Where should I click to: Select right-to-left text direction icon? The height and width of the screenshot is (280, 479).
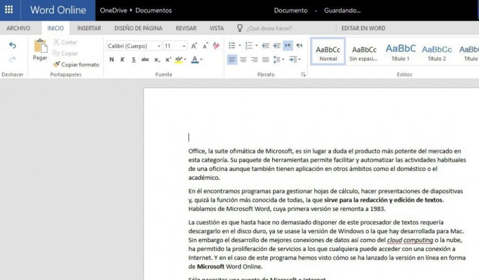coord(299,45)
